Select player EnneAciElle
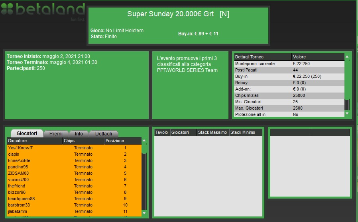Screen dimensions: 358x222 coord(74,160)
